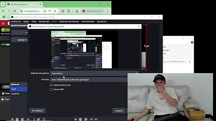Screen dimensions: 216x121
Task: Click the Chrome downloads icon
Action: [x=77, y=11]
